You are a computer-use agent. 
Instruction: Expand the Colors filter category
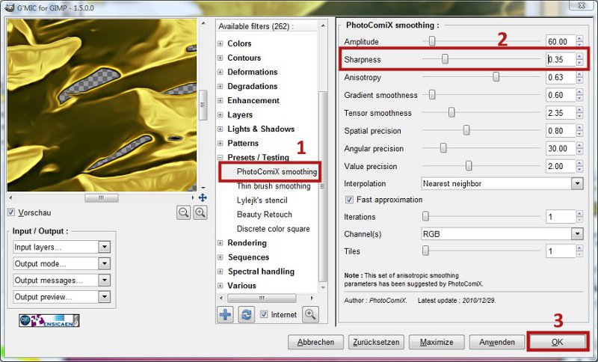(221, 43)
